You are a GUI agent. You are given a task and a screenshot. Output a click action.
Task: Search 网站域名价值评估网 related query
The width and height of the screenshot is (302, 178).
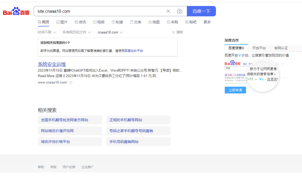(70, 131)
